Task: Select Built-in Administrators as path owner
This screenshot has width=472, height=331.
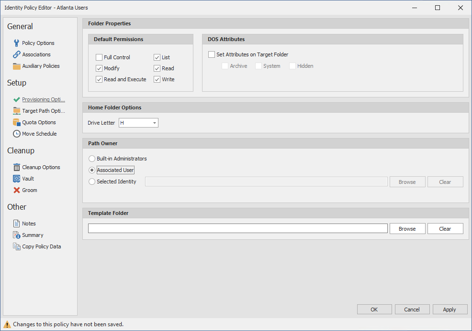Action: (x=92, y=159)
